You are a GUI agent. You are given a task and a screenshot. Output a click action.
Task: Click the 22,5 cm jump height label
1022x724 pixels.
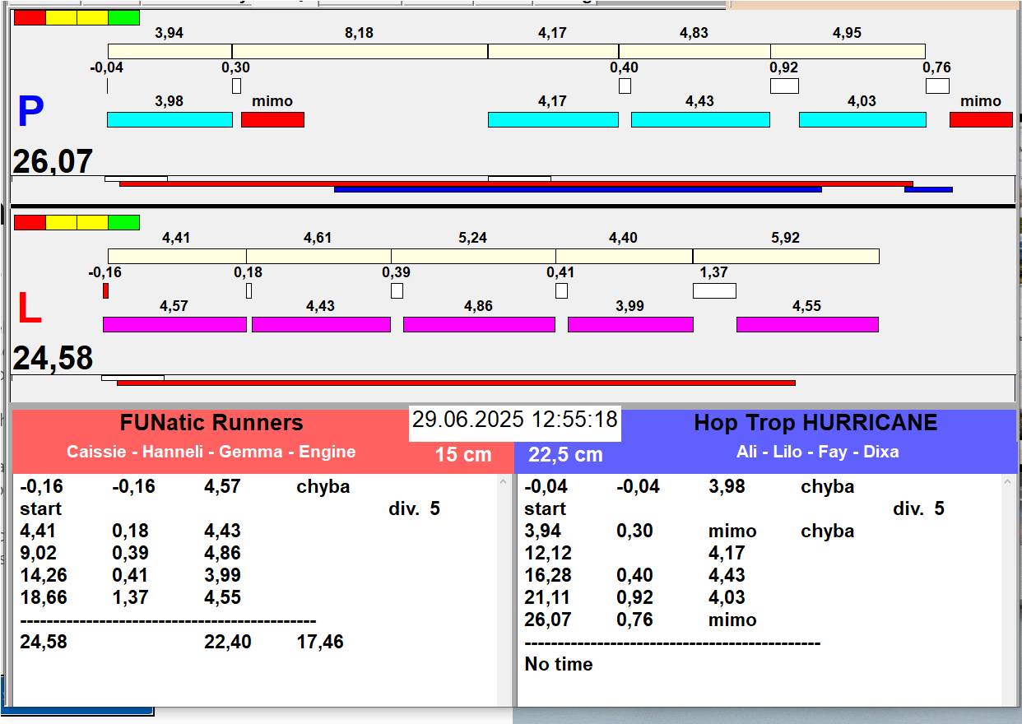(x=565, y=454)
